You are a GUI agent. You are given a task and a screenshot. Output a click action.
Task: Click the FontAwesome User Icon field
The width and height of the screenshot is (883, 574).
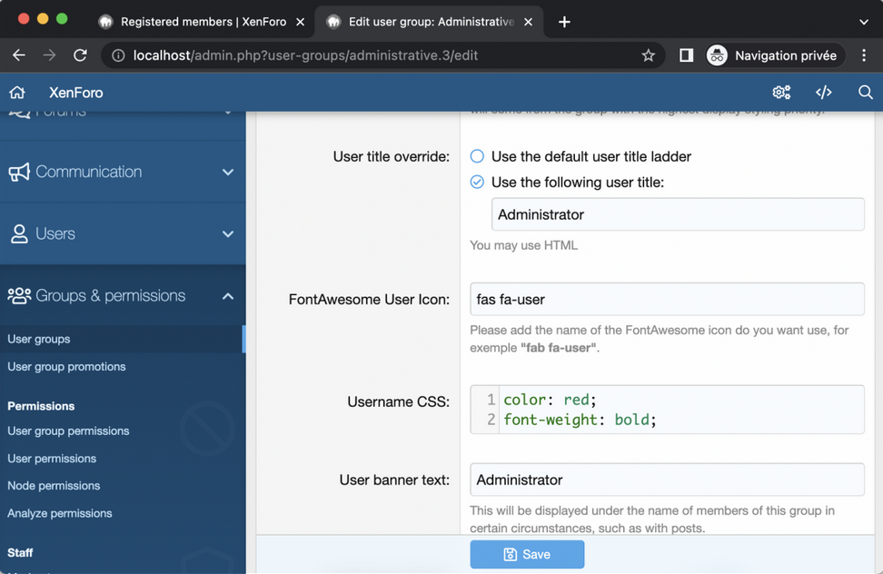(667, 299)
